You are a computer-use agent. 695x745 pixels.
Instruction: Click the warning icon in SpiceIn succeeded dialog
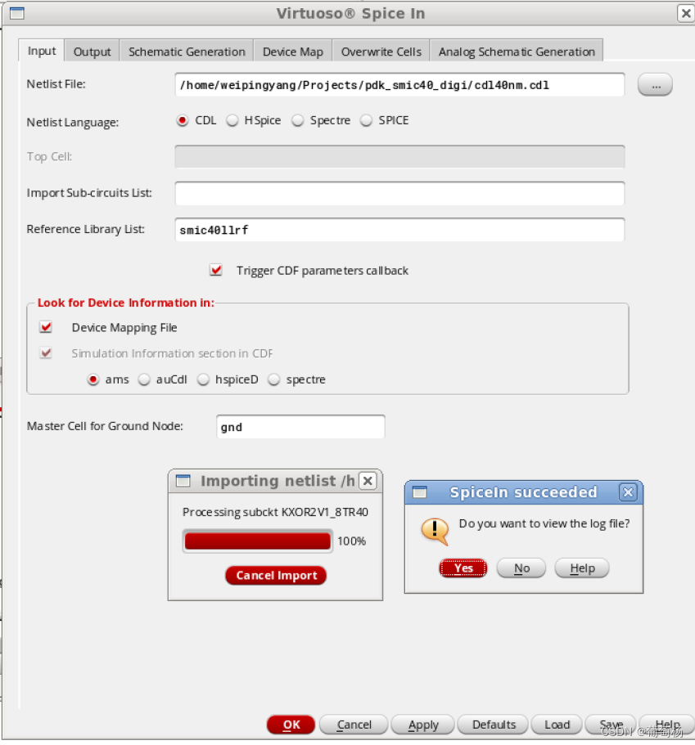click(436, 532)
